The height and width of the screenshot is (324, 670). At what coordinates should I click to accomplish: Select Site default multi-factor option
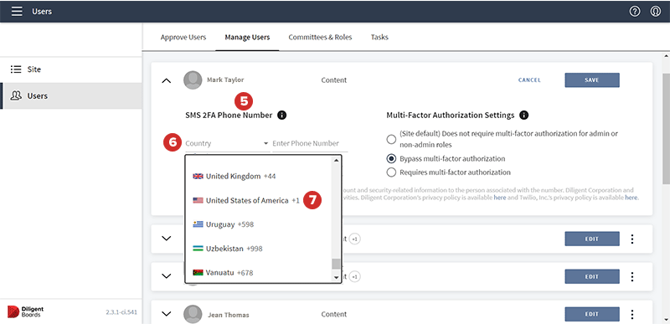[x=391, y=139]
